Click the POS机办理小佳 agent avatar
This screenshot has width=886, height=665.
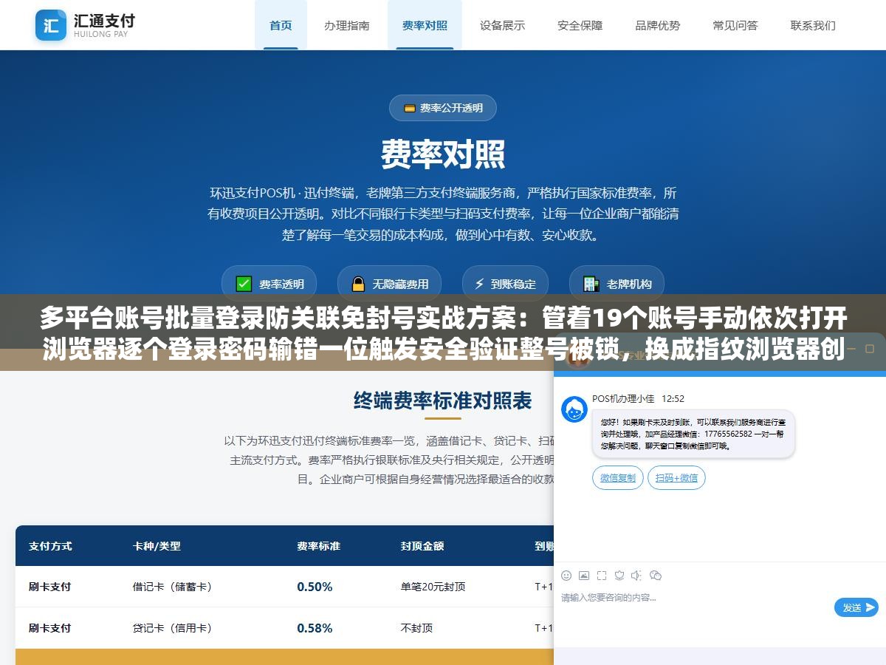[x=574, y=409]
